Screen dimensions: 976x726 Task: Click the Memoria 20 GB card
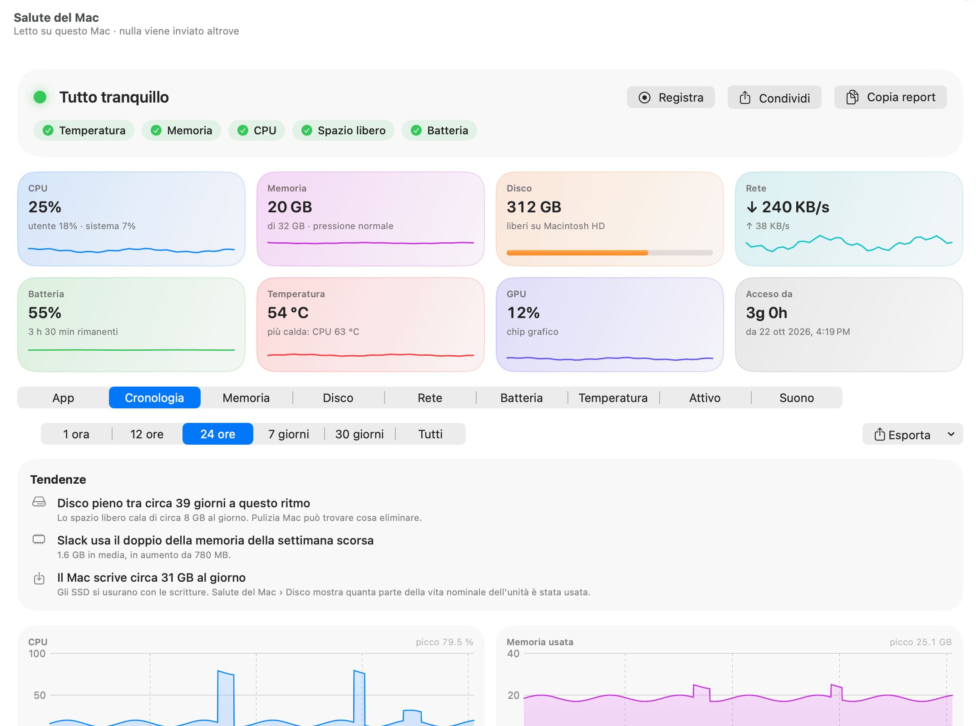[370, 219]
